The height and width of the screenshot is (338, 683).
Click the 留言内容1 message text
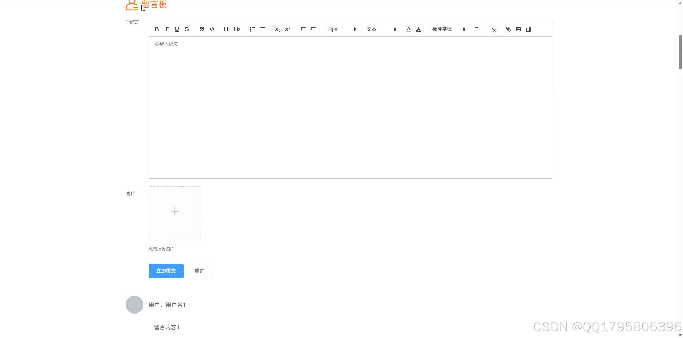[x=167, y=327]
